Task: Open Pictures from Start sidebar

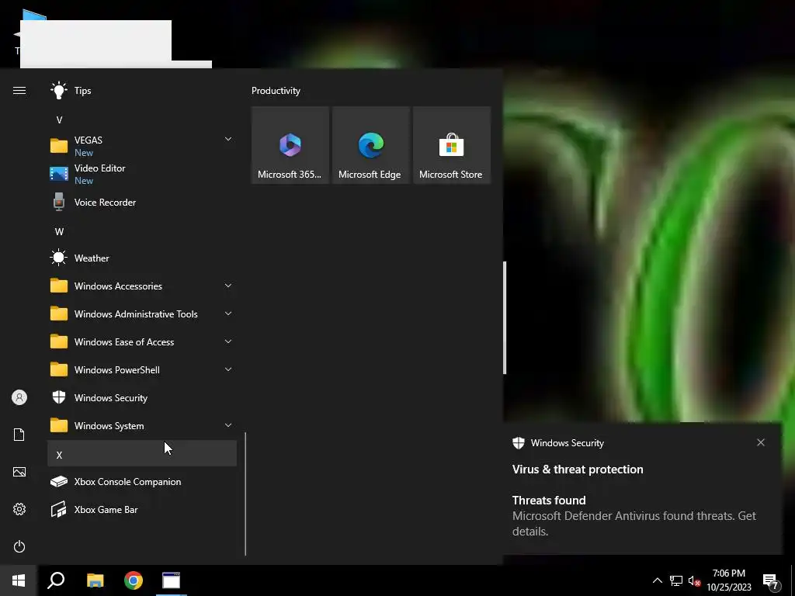Action: [19, 472]
